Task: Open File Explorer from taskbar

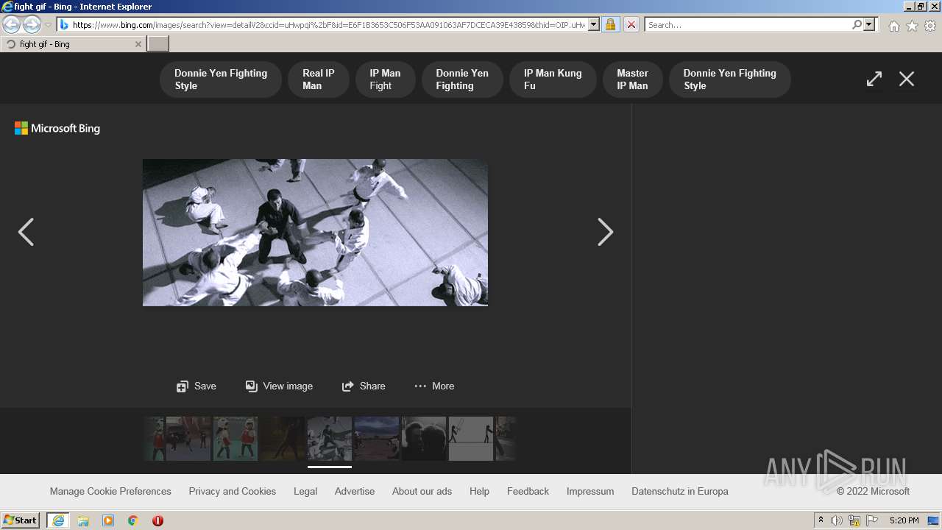Action: coord(83,520)
